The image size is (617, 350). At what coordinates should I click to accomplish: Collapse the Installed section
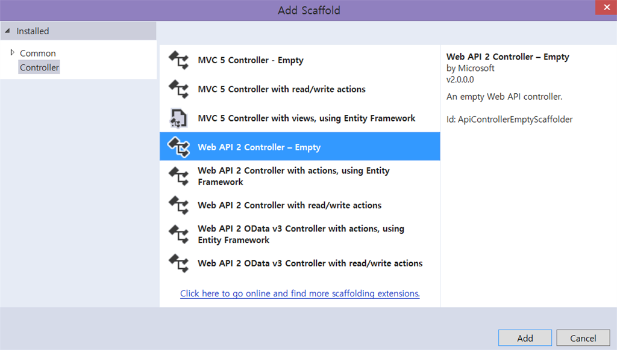click(7, 31)
